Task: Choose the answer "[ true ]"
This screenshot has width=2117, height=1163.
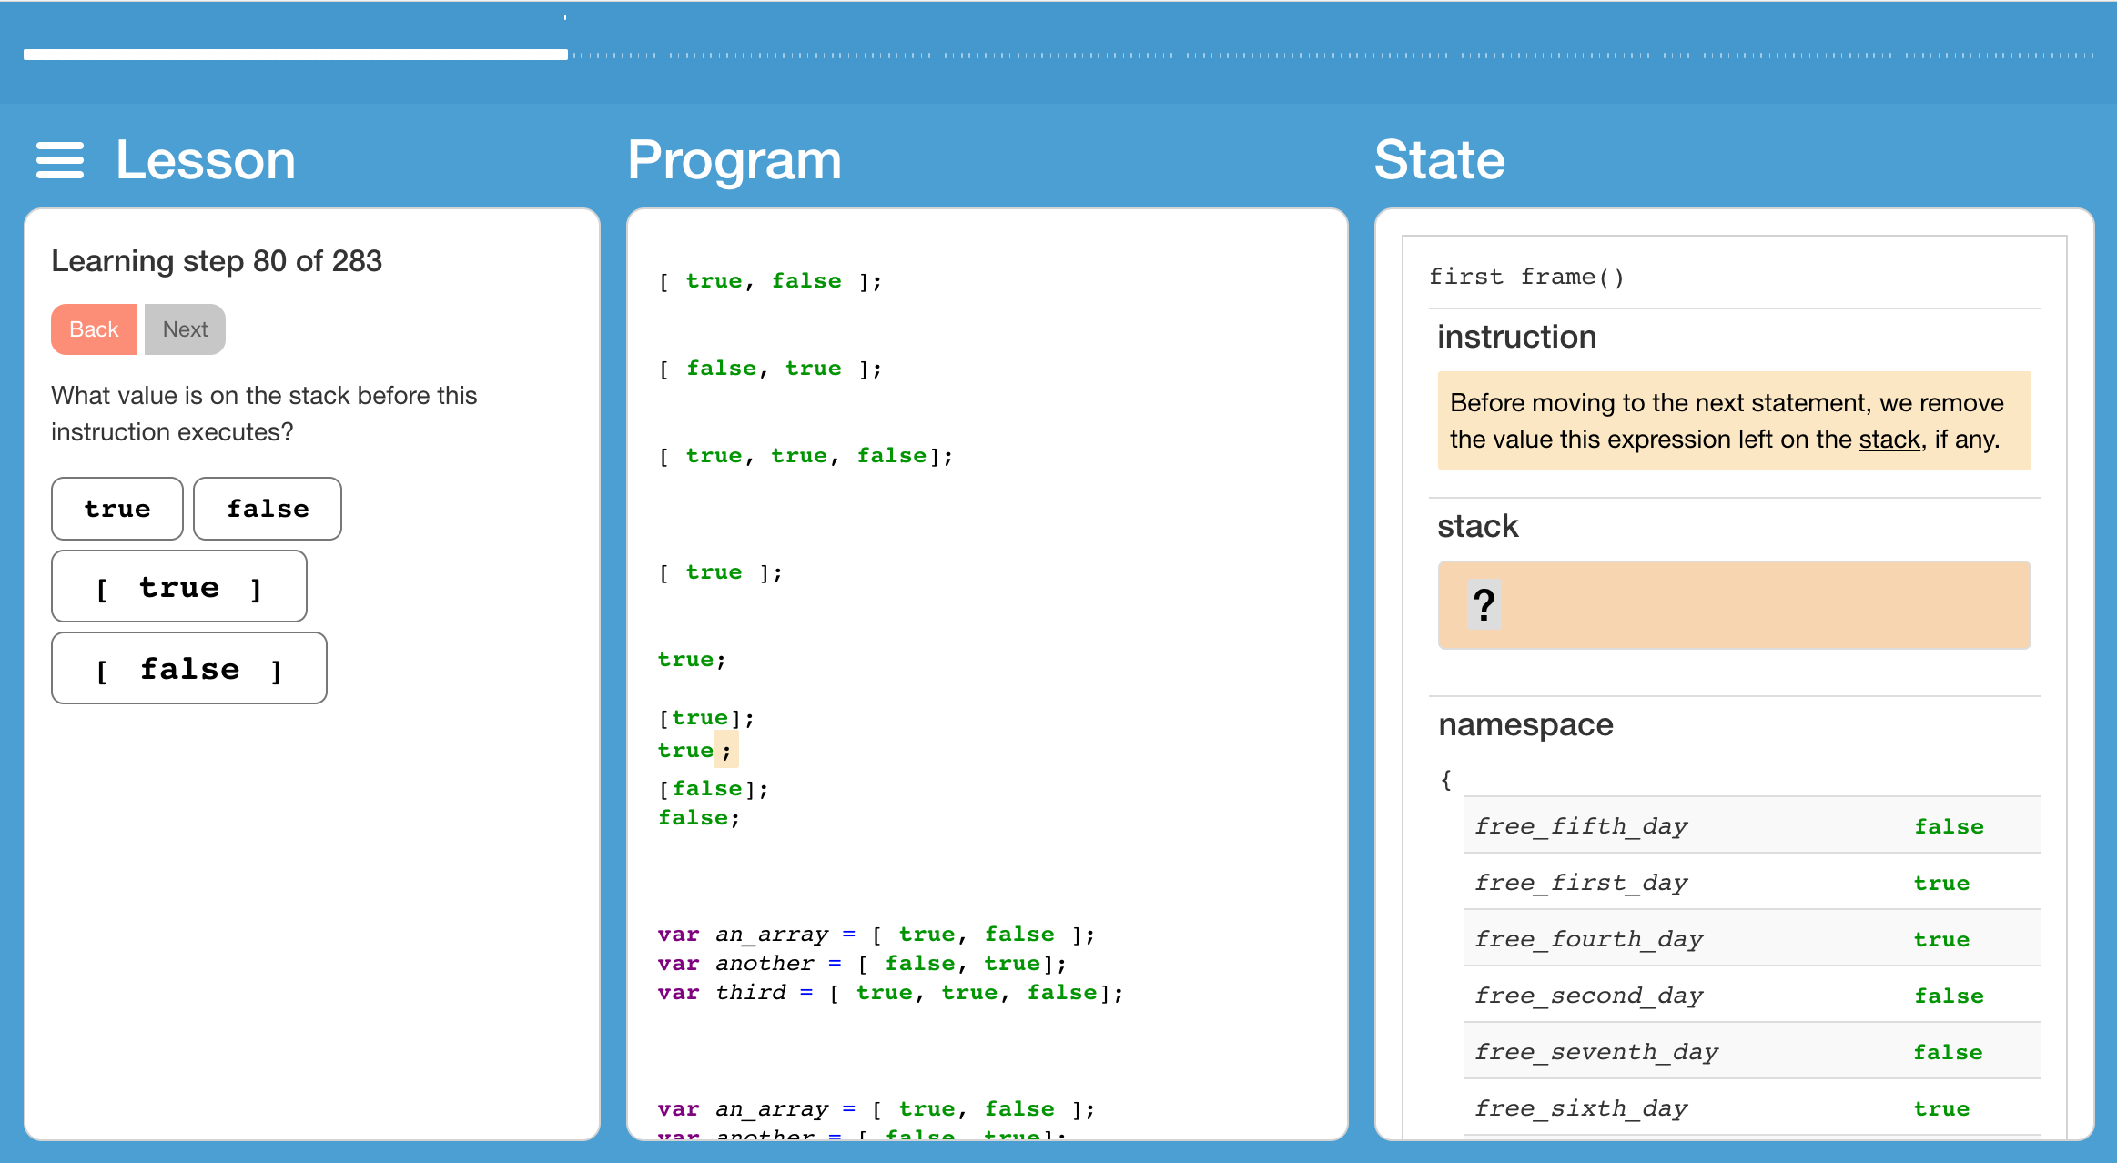Action: click(x=179, y=587)
